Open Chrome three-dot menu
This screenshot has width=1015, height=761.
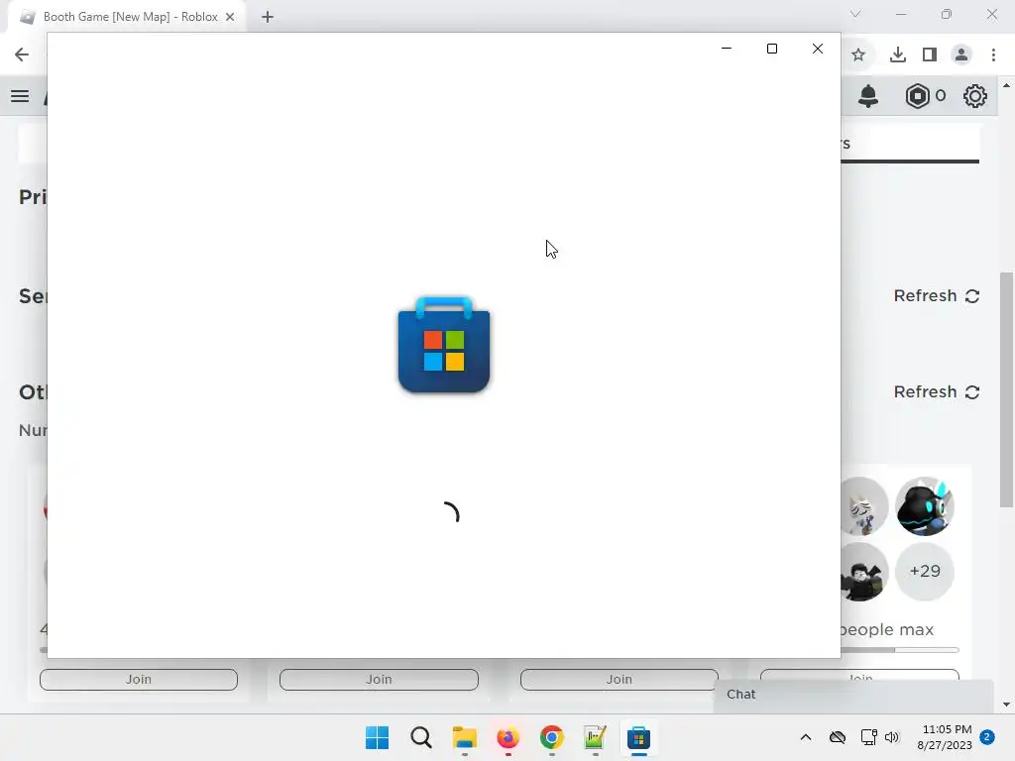coord(993,55)
